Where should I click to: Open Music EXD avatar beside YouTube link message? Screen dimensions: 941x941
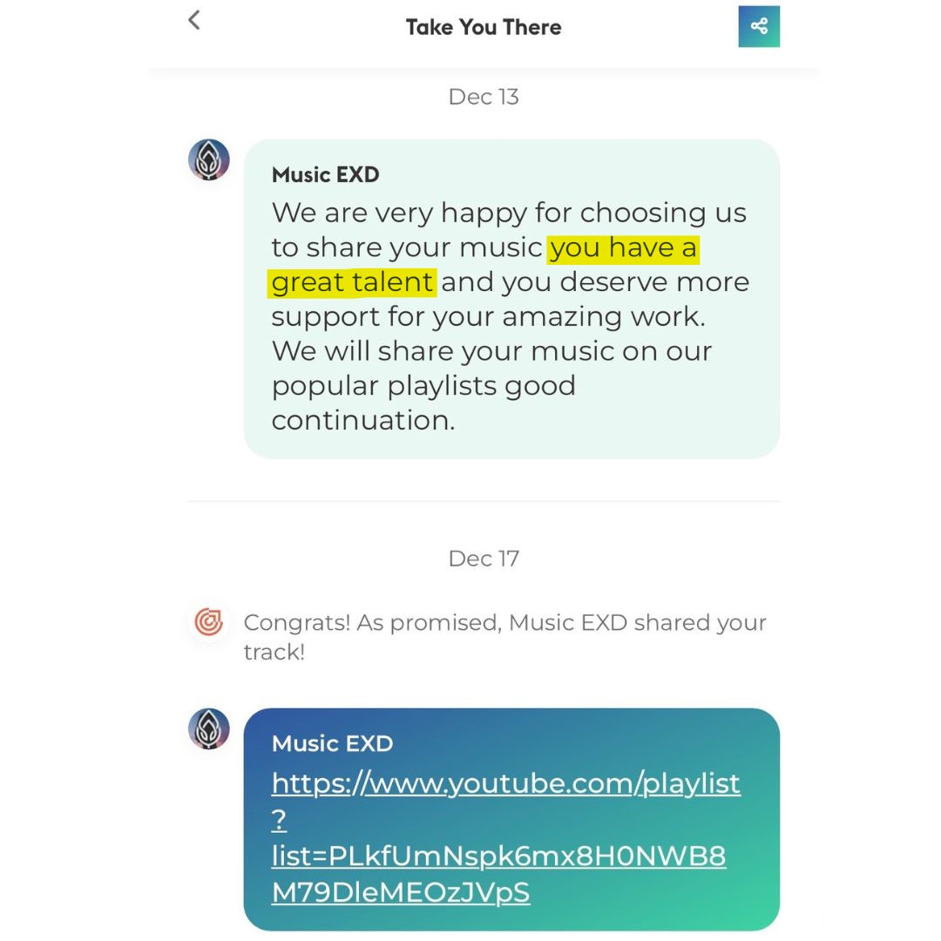[x=209, y=728]
